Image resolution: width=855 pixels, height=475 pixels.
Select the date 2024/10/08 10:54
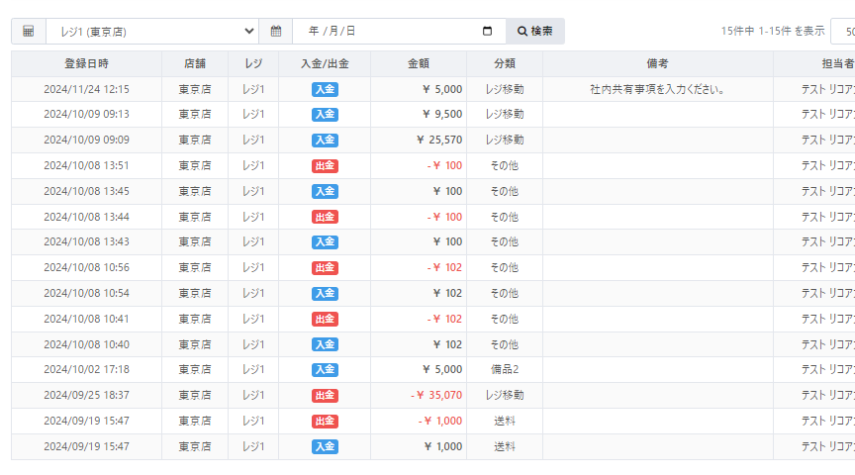pos(86,293)
